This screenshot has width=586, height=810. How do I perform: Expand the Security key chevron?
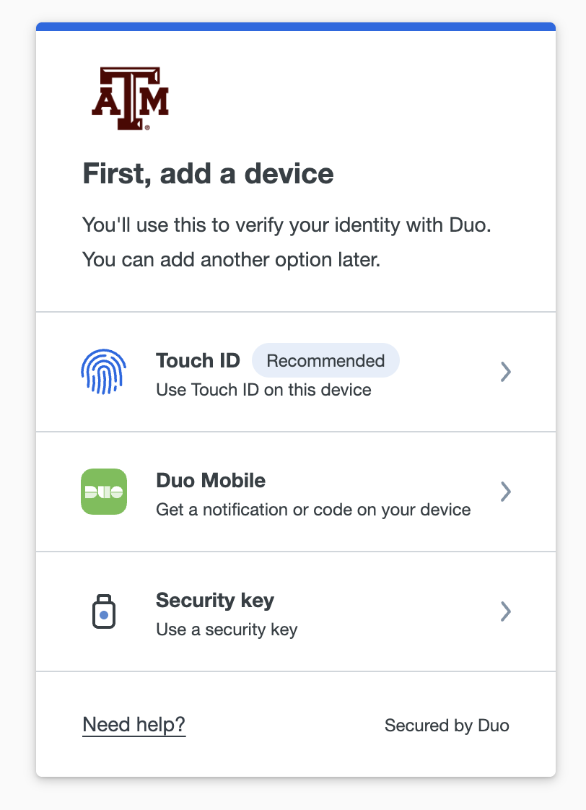(505, 611)
